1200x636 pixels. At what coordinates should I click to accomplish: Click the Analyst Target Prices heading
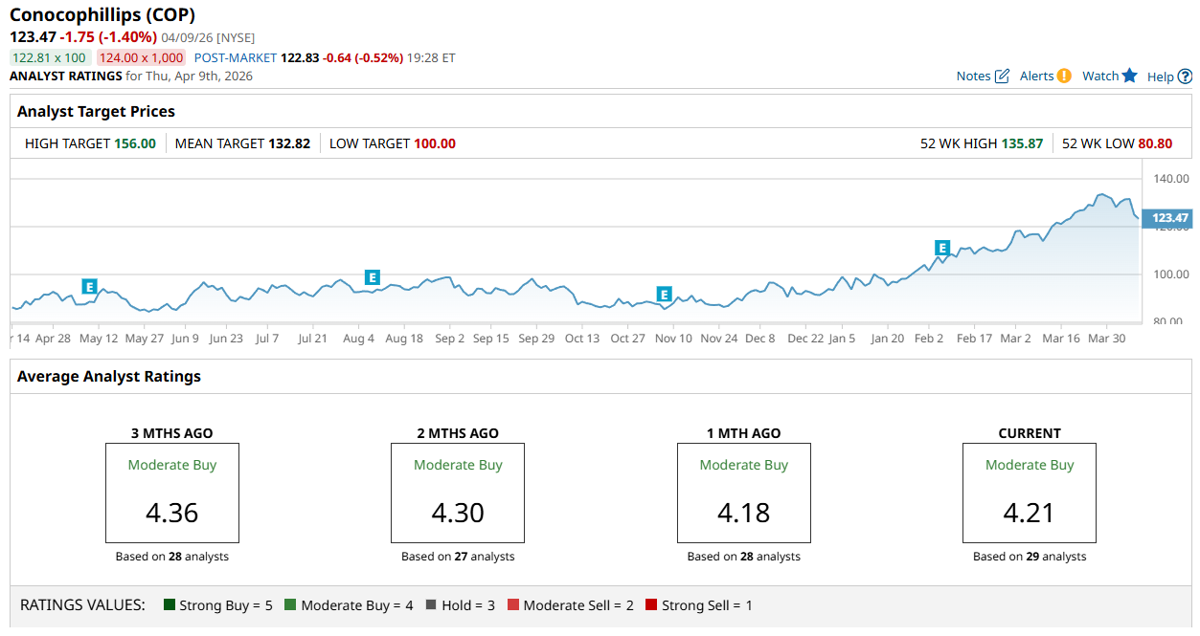click(x=96, y=112)
